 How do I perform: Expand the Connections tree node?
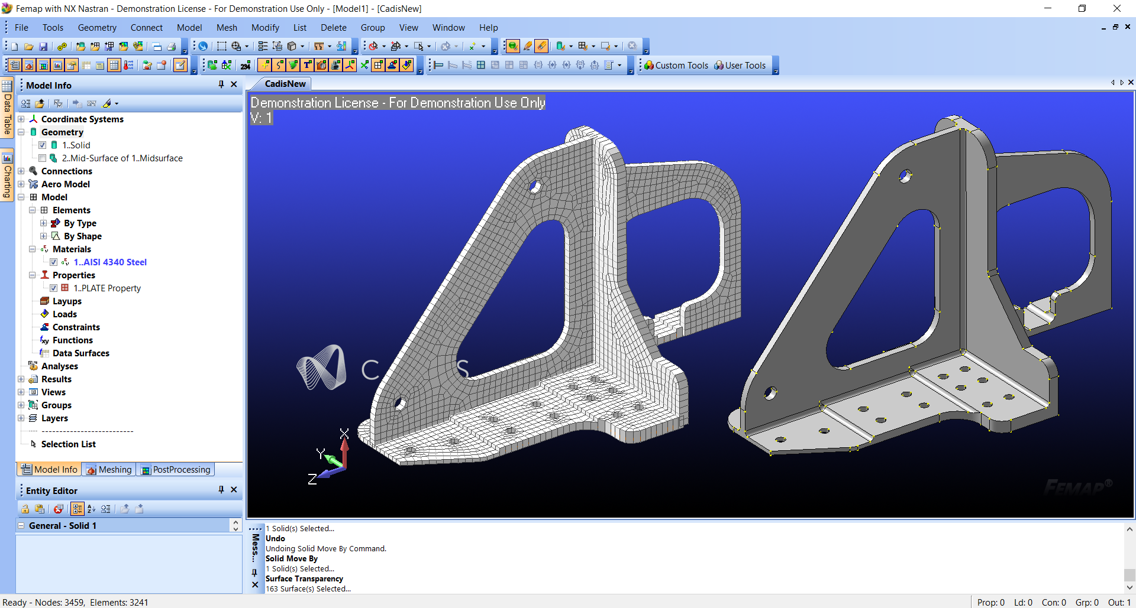click(x=21, y=171)
